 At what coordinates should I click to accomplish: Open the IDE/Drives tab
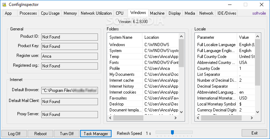pyautogui.click(x=226, y=13)
